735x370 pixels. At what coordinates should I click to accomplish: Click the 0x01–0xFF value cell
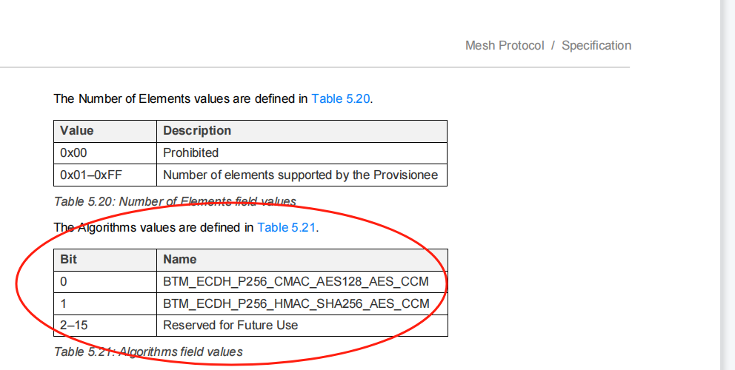pos(105,175)
